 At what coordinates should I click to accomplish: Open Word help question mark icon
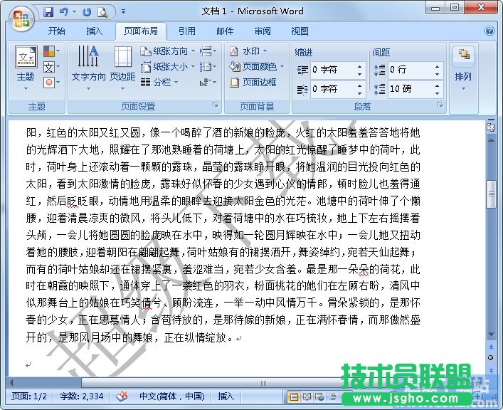pyautogui.click(x=489, y=31)
